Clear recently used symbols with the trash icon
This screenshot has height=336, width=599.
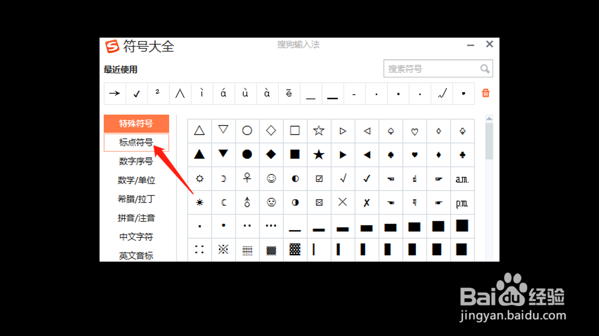(x=485, y=93)
